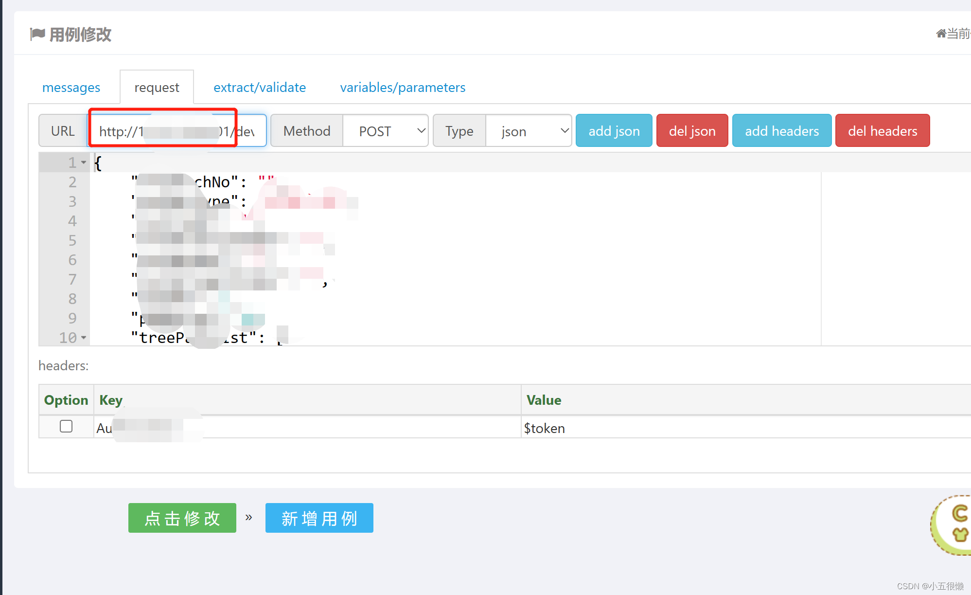Select the request tab
The image size is (971, 595).
coord(157,87)
